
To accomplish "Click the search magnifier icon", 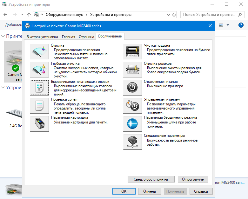I will coord(240,15).
